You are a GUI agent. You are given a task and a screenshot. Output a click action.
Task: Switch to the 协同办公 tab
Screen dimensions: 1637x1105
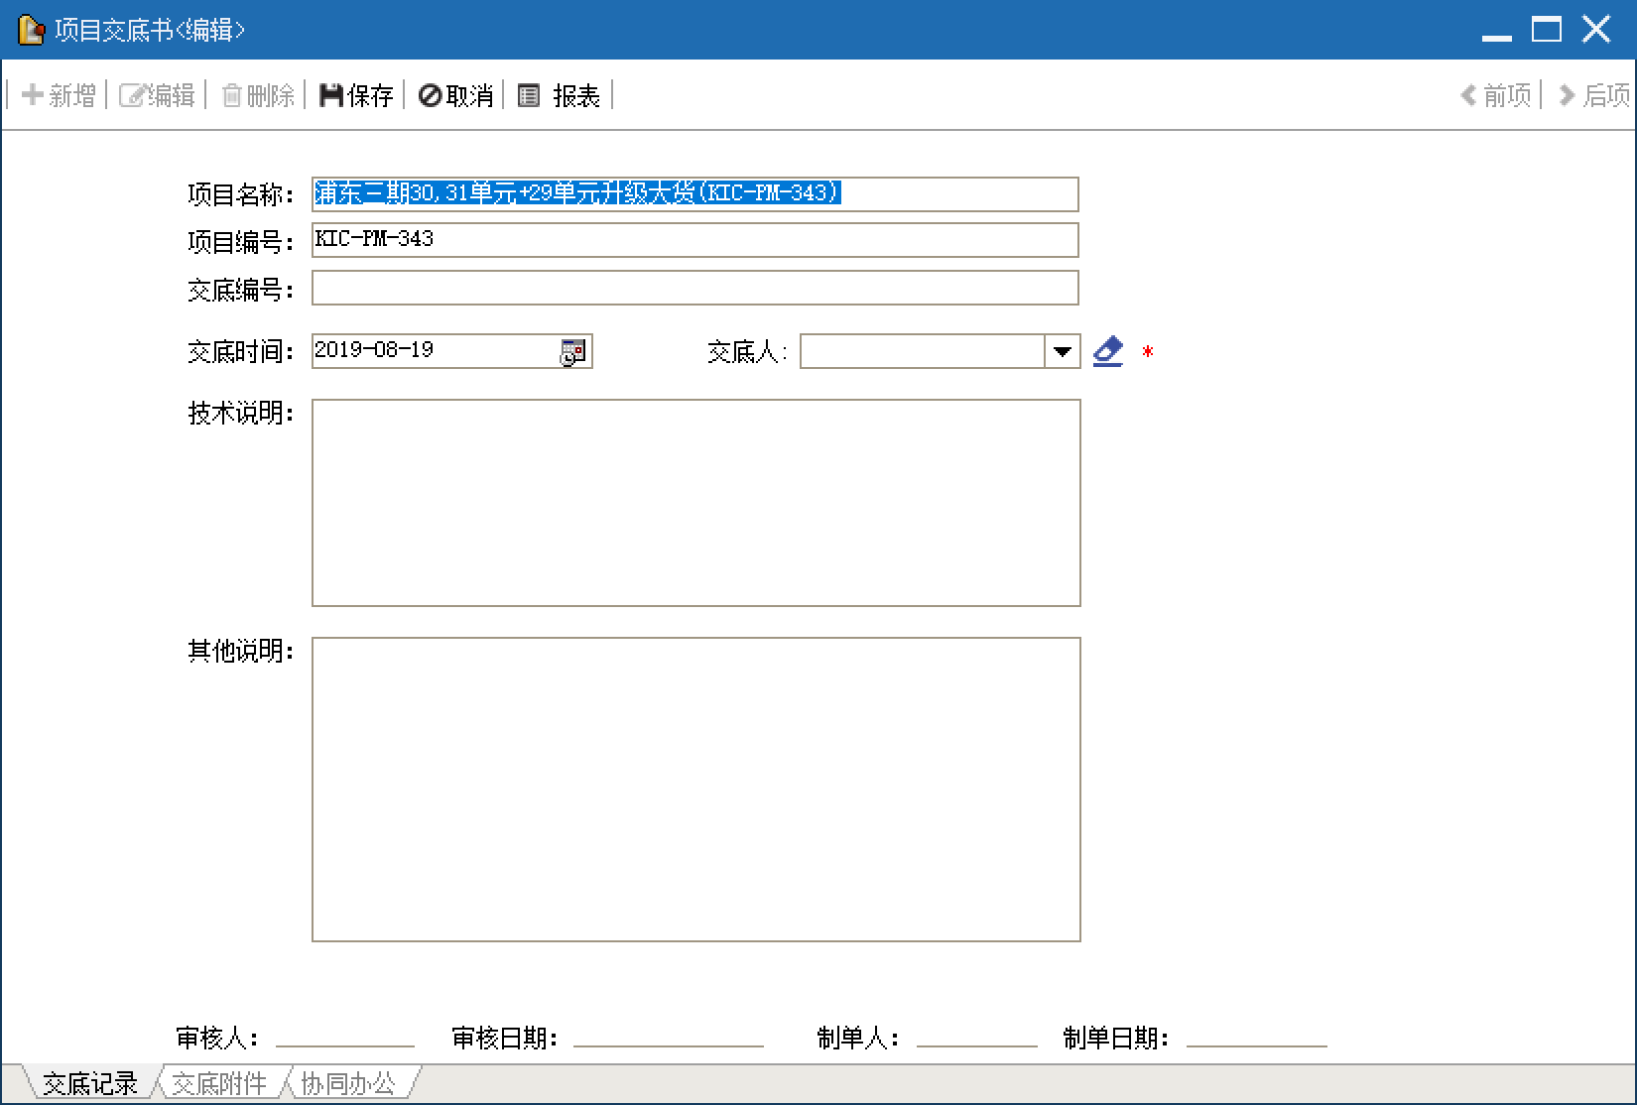pyautogui.click(x=348, y=1083)
